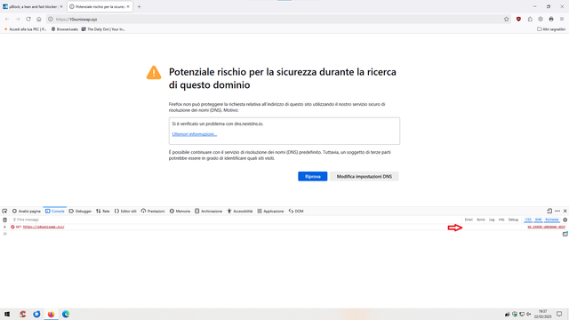Viewport: 569px width, 320px height.
Task: Click the volume icon in system tray
Action: click(x=529, y=314)
